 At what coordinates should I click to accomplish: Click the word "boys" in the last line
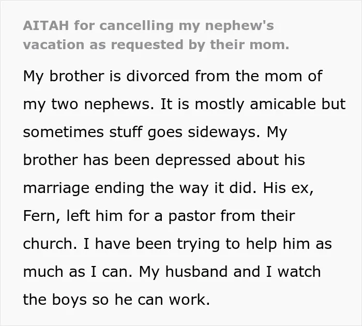pyautogui.click(x=69, y=300)
